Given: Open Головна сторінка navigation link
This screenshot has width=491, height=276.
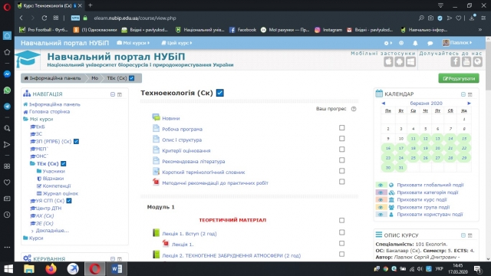Looking at the screenshot, I should coord(49,112).
